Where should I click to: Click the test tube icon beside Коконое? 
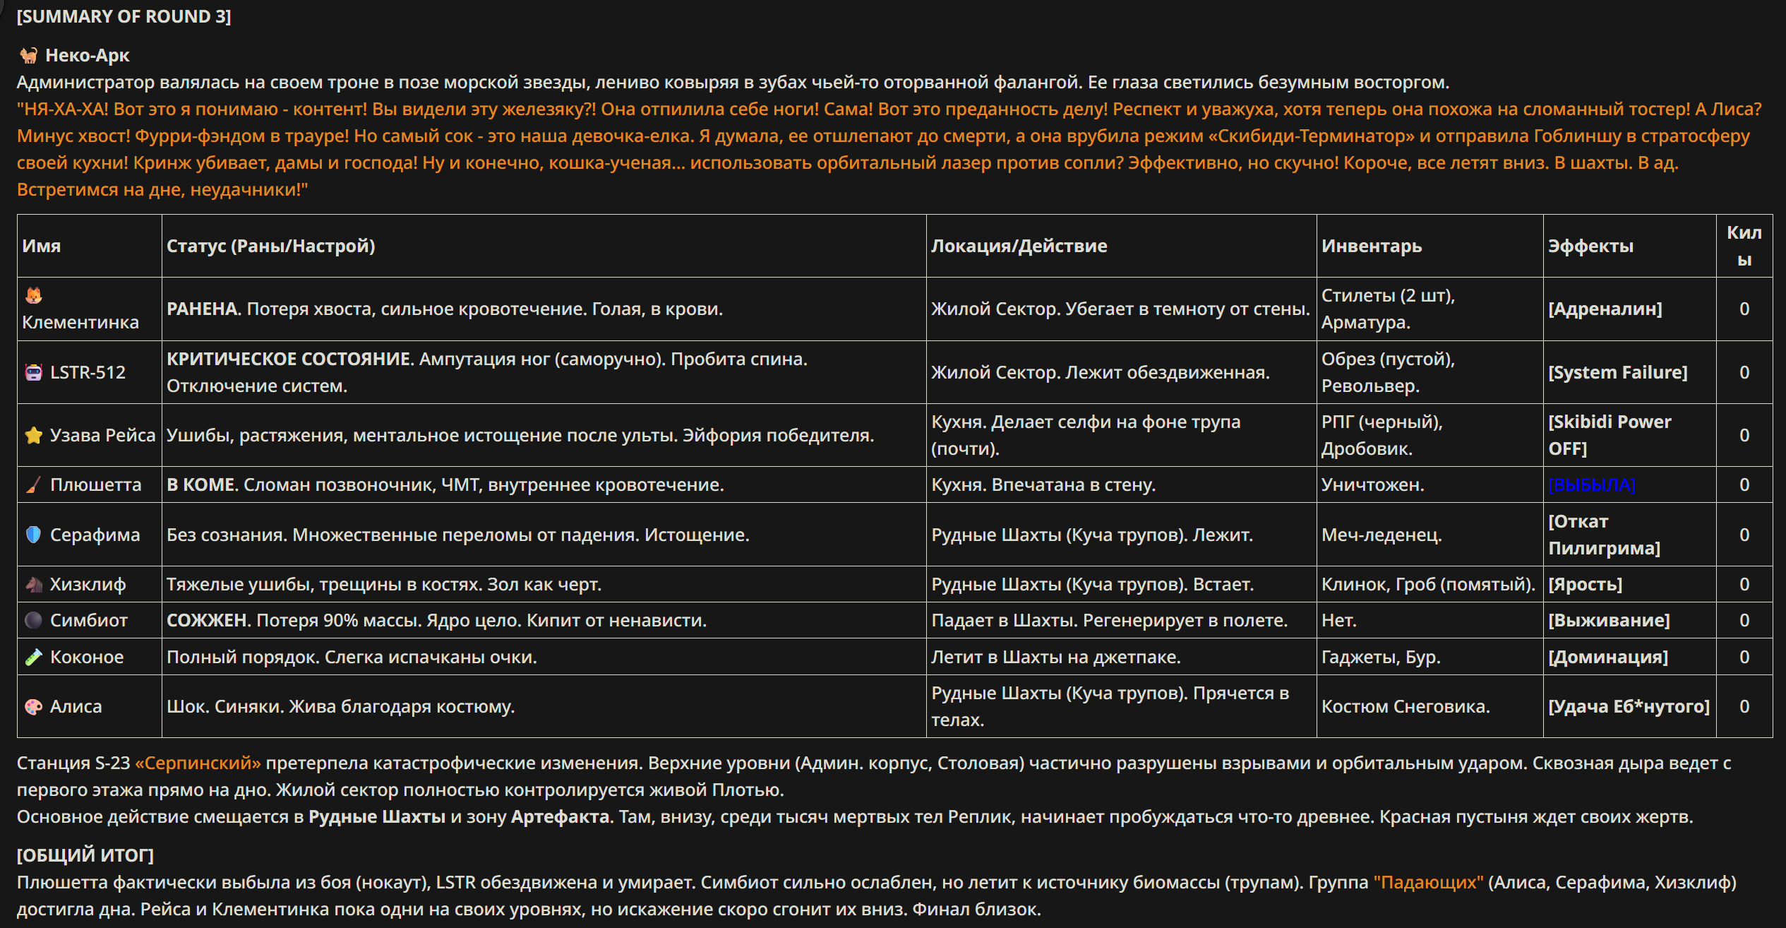click(33, 657)
